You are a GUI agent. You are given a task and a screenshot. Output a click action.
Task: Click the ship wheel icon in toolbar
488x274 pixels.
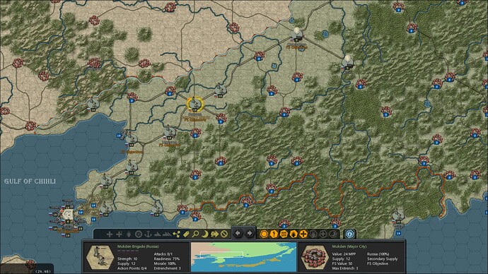(x=139, y=234)
